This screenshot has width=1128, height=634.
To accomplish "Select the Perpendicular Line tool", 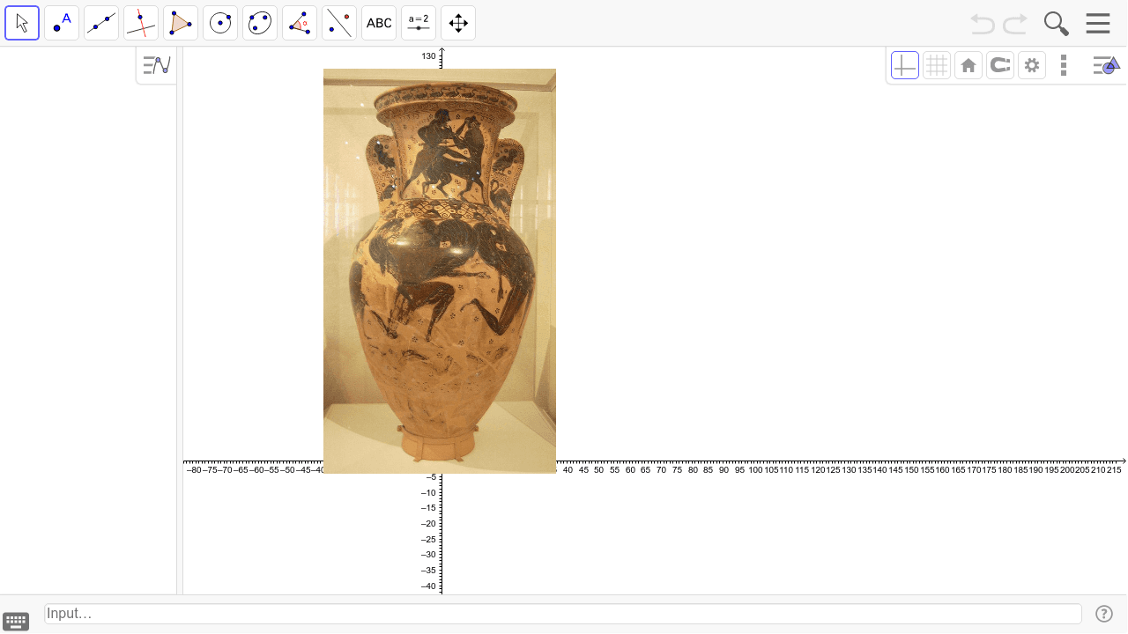I will [x=141, y=23].
